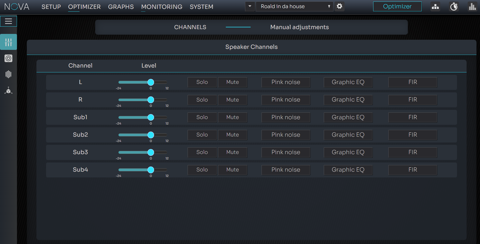Play Pink noise on Sub1 channel

[286, 117]
